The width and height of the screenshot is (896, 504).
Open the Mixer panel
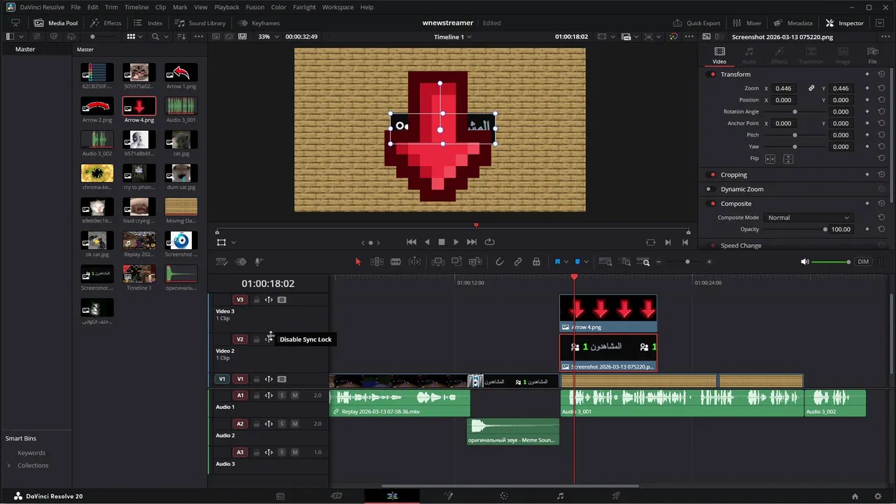pyautogui.click(x=748, y=23)
